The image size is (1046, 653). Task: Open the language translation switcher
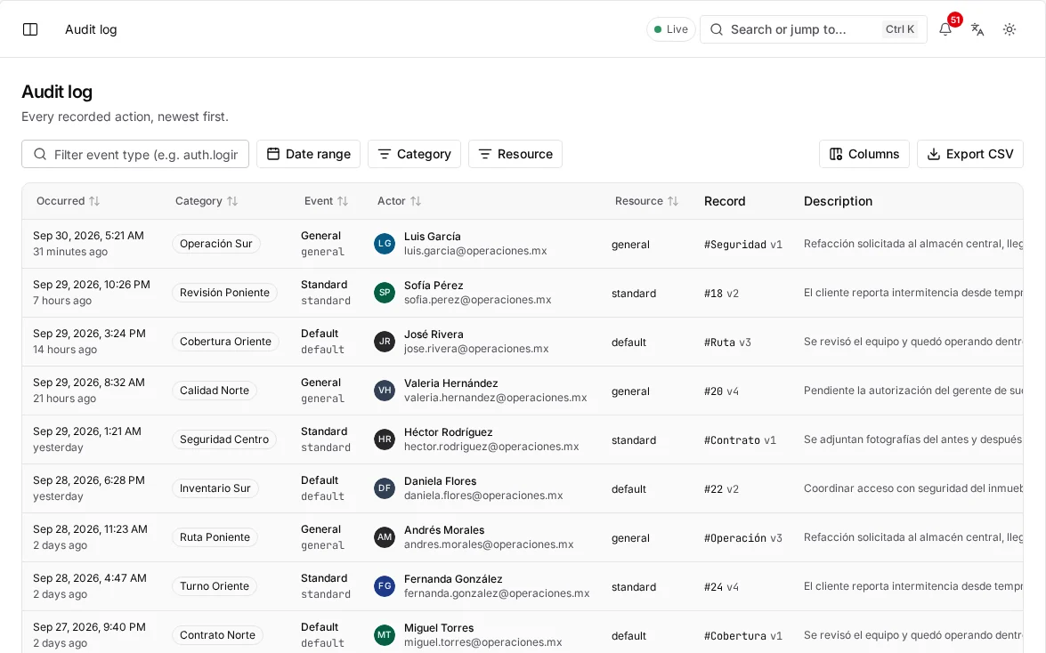pos(977,29)
